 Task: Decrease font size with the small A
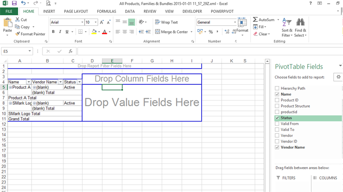coord(108,22)
